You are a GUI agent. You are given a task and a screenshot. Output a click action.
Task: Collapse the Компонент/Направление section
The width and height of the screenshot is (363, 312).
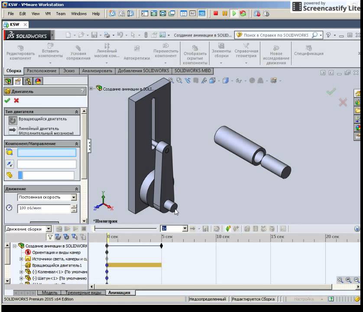point(76,144)
